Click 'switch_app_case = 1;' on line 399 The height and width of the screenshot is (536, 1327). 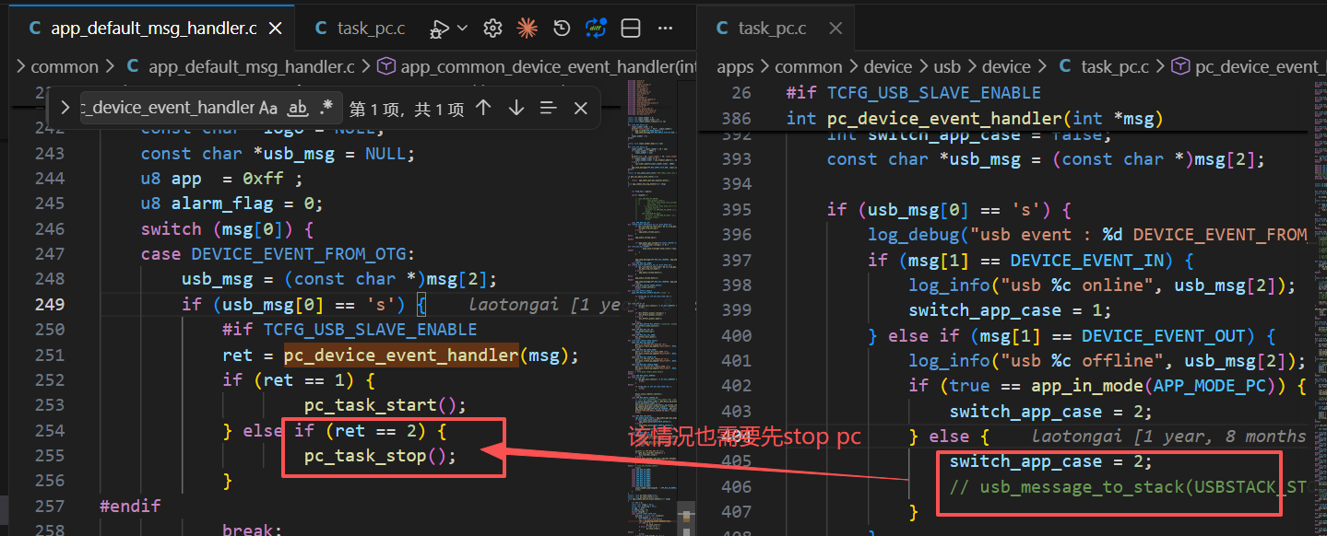pyautogui.click(x=1010, y=310)
